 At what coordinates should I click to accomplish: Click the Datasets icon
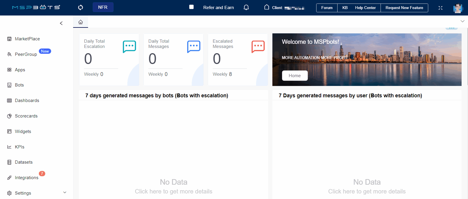pyautogui.click(x=9, y=162)
